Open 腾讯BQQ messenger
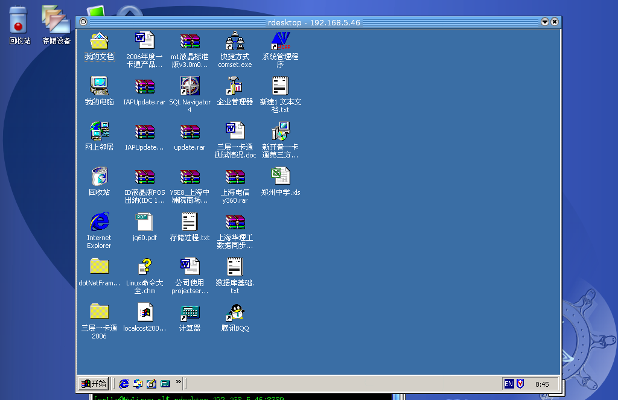The width and height of the screenshot is (618, 400). click(234, 314)
